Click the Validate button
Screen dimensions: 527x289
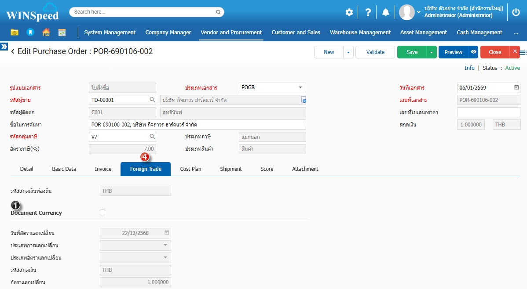point(375,52)
